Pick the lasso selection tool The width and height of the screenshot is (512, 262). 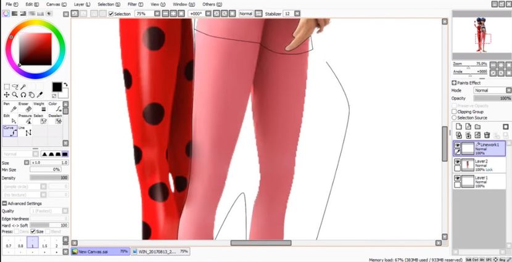[x=15, y=87]
